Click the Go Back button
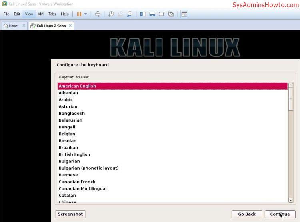300x222 pixels. click(246, 214)
